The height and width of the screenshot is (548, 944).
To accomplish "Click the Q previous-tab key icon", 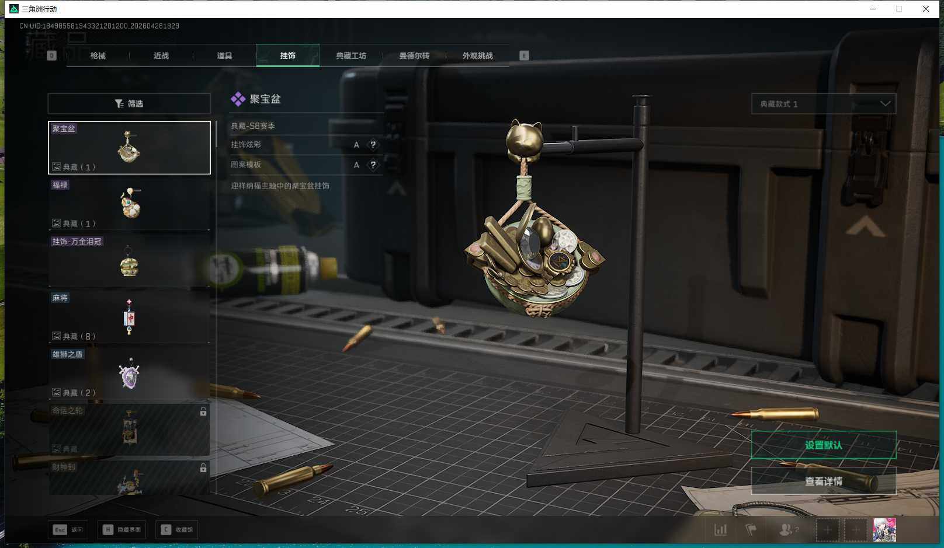I will (51, 55).
